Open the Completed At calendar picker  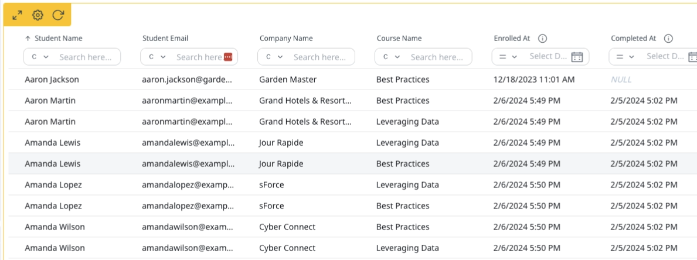pyautogui.click(x=692, y=57)
